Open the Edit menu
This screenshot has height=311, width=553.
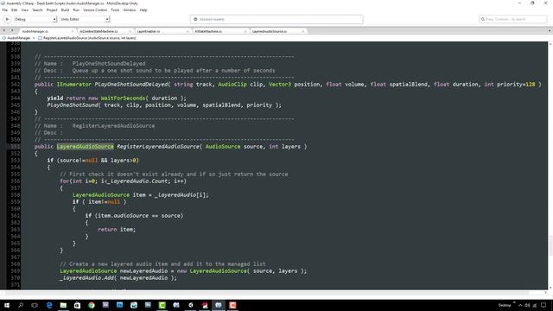(x=15, y=10)
